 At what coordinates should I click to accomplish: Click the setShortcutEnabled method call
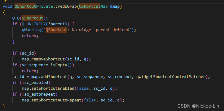pyautogui.click(x=53, y=88)
